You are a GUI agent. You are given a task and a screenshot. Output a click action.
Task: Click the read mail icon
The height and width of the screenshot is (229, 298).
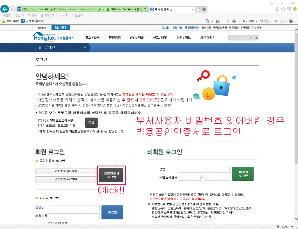[228, 21]
